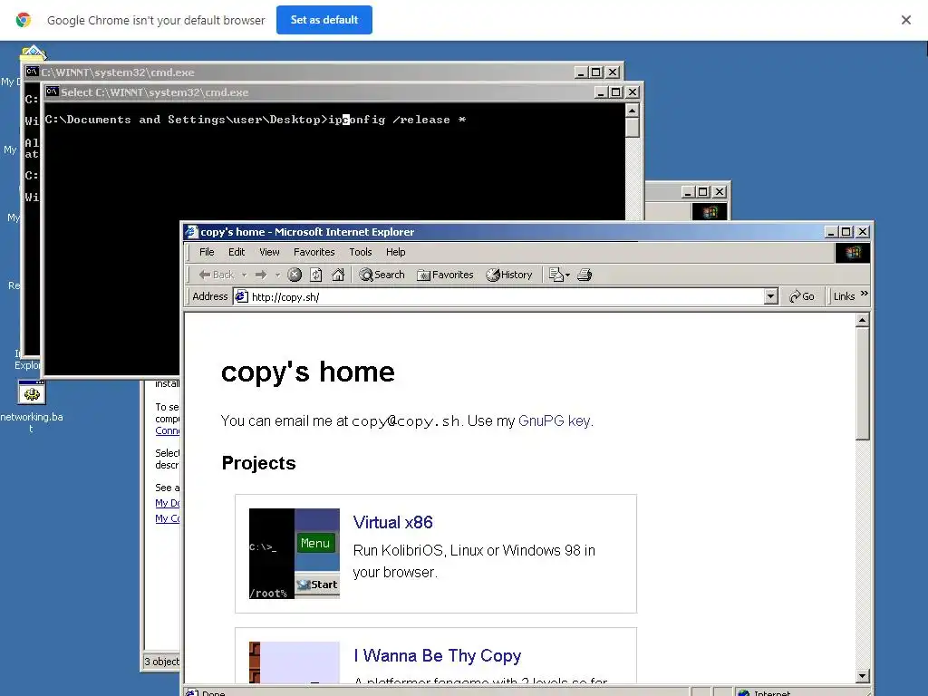Click the page icon in the address bar

tap(241, 296)
